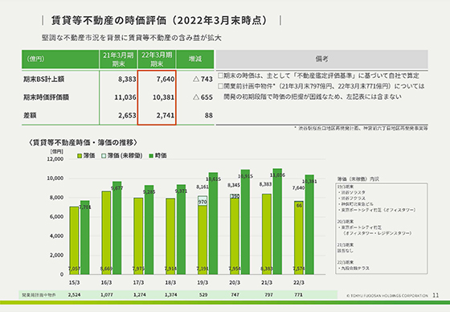Image resolution: width=450 pixels, height=312 pixels.
Task: Click the 66 label on 22/3 bar
Action: pos(299,206)
